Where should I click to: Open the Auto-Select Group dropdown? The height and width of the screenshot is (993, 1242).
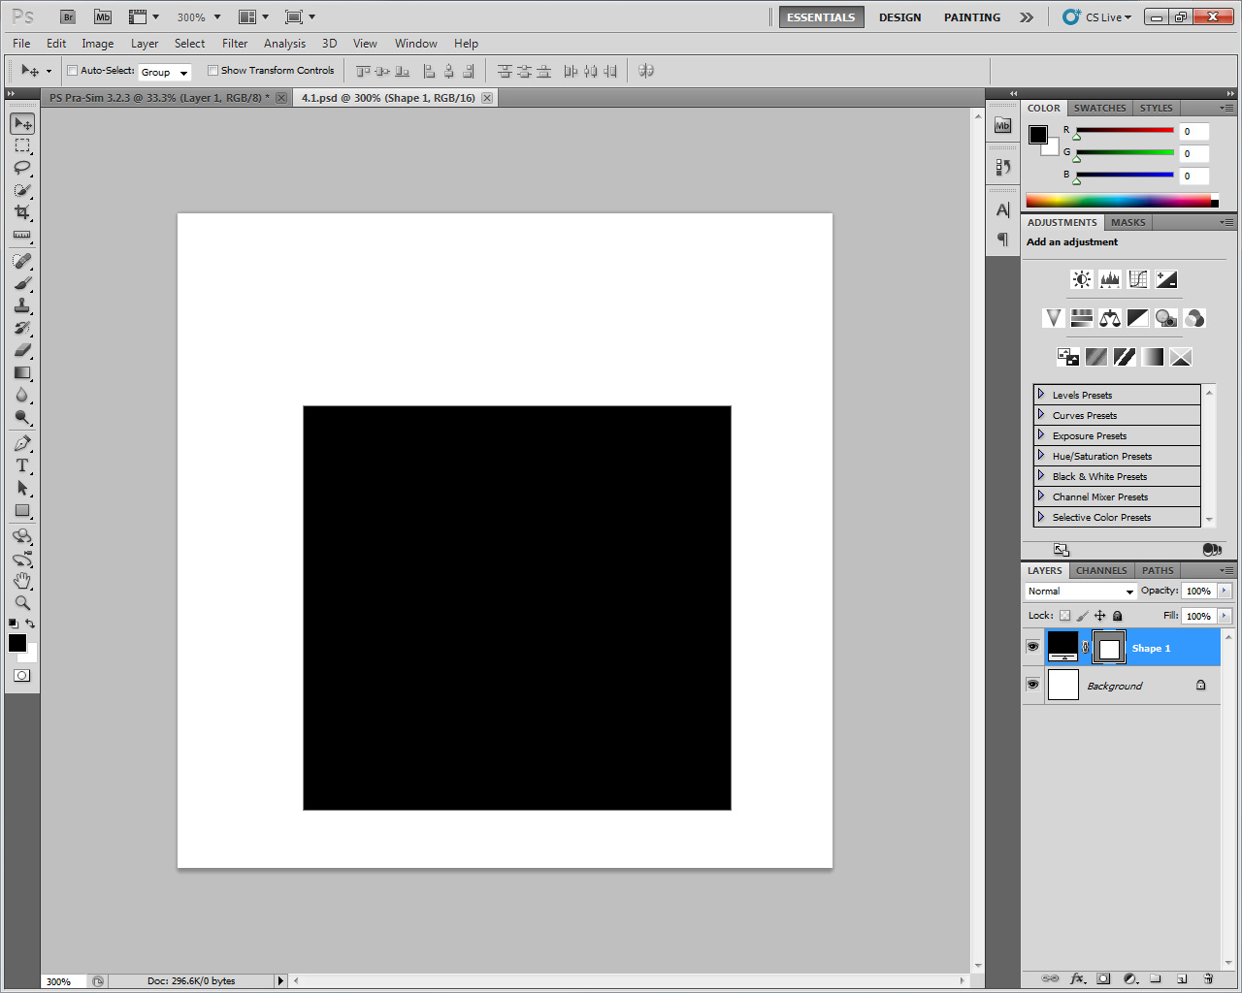click(x=165, y=72)
